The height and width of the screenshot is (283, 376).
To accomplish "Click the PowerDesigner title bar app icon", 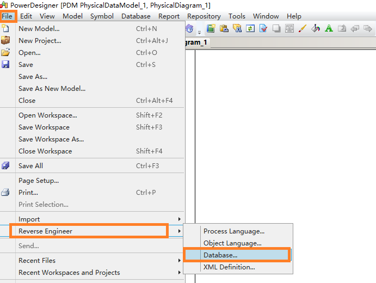I will click(4, 5).
